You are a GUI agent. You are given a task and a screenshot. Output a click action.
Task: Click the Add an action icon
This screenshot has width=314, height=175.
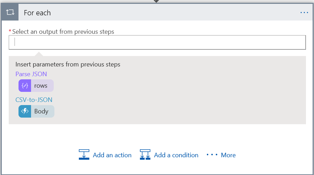click(84, 155)
